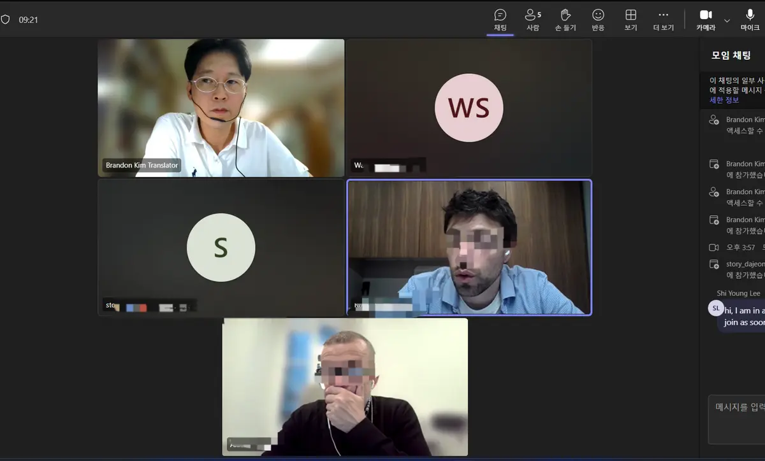Open 더 보기 (more) options menu
The height and width of the screenshot is (461, 765).
[x=663, y=20]
